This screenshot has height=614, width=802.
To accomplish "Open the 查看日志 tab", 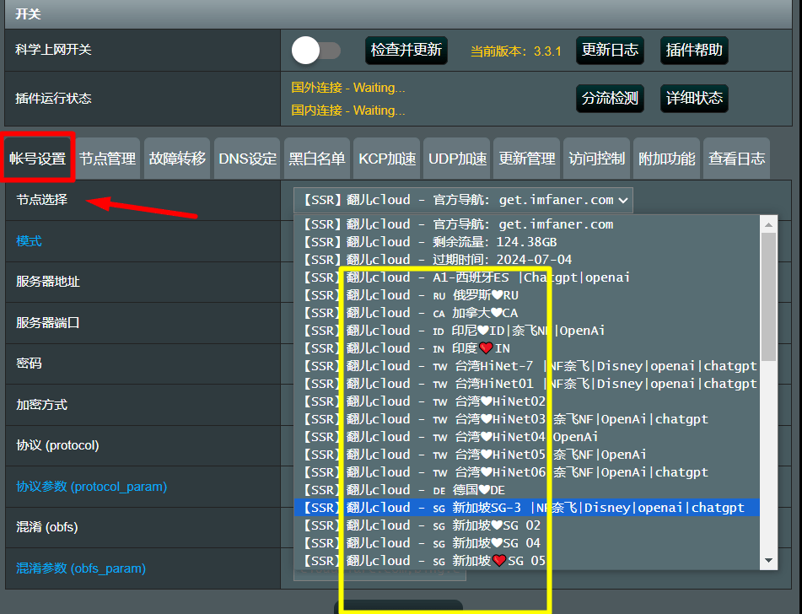I will click(x=736, y=158).
